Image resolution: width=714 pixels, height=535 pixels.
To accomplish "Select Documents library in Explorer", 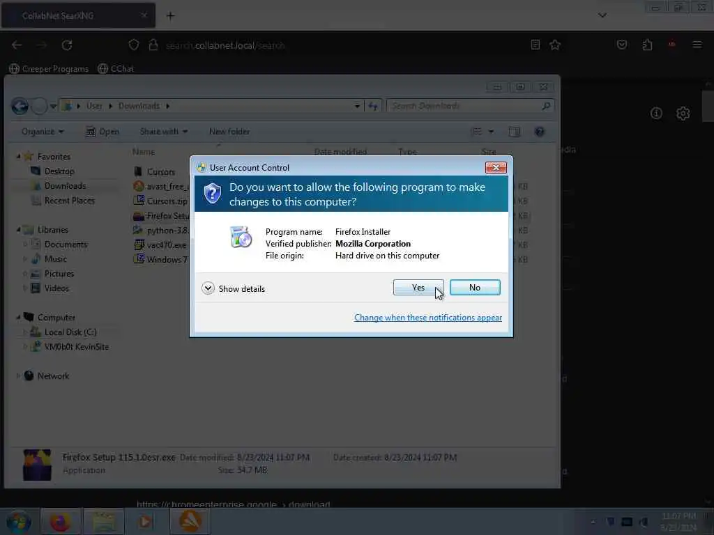I will 66,245.
